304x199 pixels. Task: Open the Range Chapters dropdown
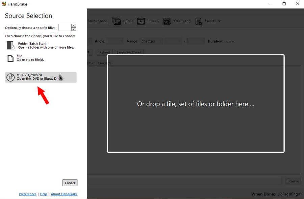click(x=151, y=41)
